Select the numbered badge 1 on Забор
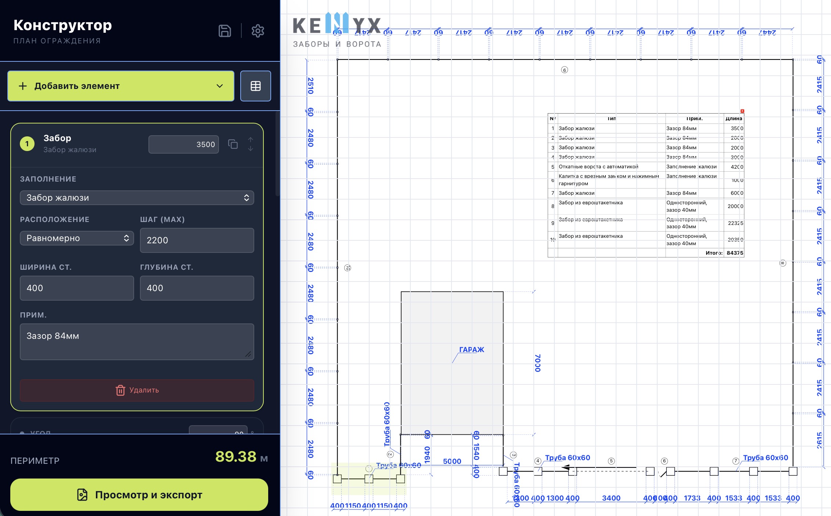 27,144
